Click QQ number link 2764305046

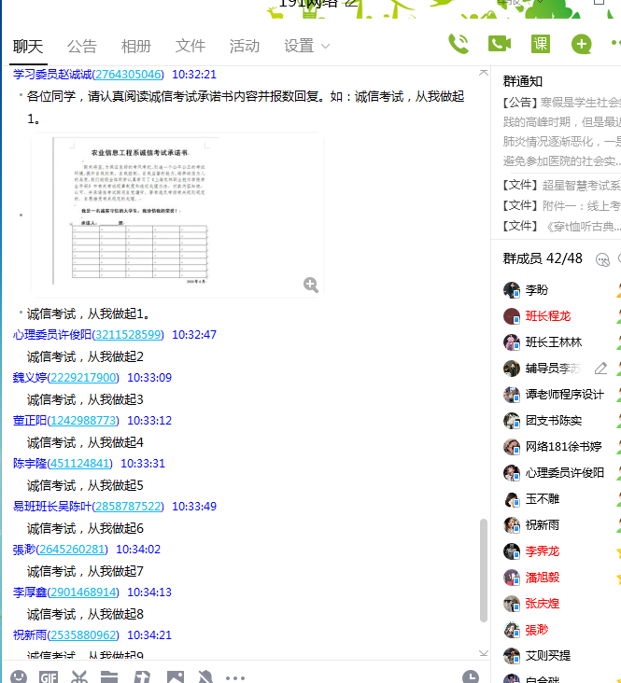pos(128,75)
